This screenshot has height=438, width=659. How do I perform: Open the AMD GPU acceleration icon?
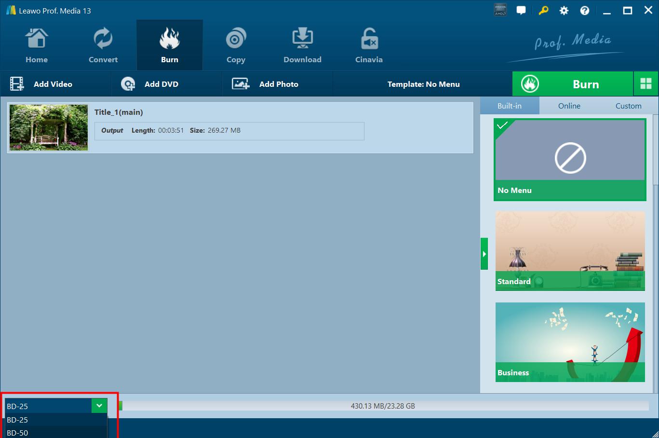click(500, 10)
